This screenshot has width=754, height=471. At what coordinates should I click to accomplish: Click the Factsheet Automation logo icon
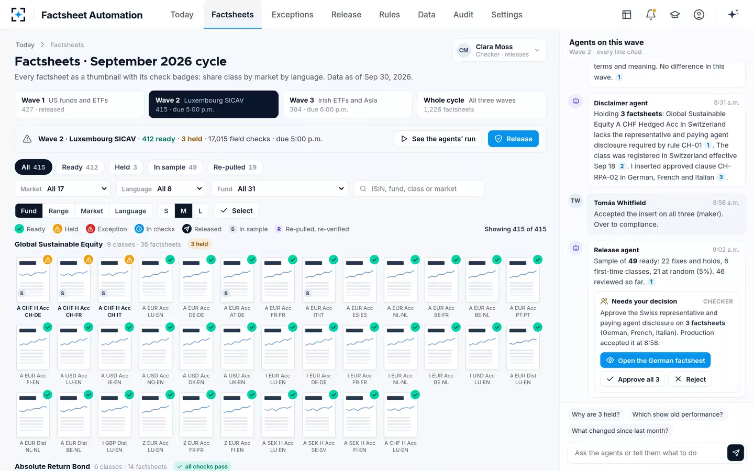(x=18, y=15)
